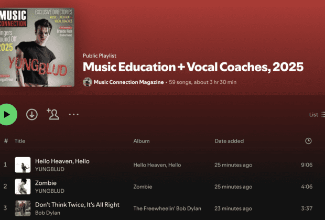Click the Don't Think Twice track artwork

[23, 208]
